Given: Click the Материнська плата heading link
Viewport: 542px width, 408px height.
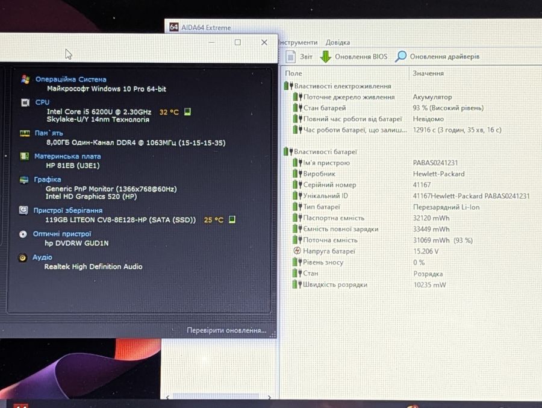Looking at the screenshot, I should pos(67,156).
